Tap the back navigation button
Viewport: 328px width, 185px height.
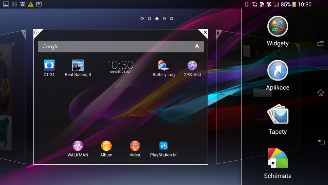[x=321, y=142]
